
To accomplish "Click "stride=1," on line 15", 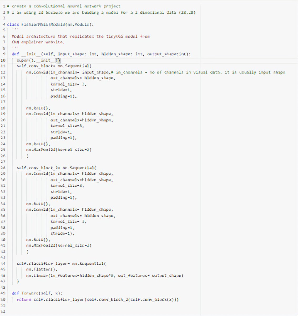I will pyautogui.click(x=61, y=90).
